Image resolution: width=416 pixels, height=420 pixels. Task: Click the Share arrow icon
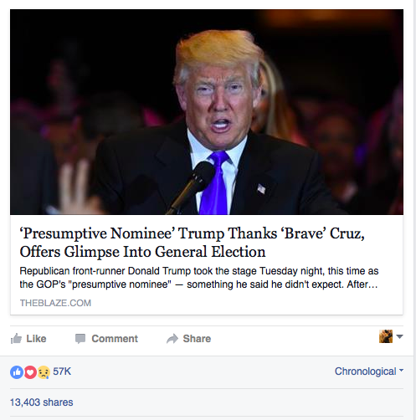pos(172,339)
